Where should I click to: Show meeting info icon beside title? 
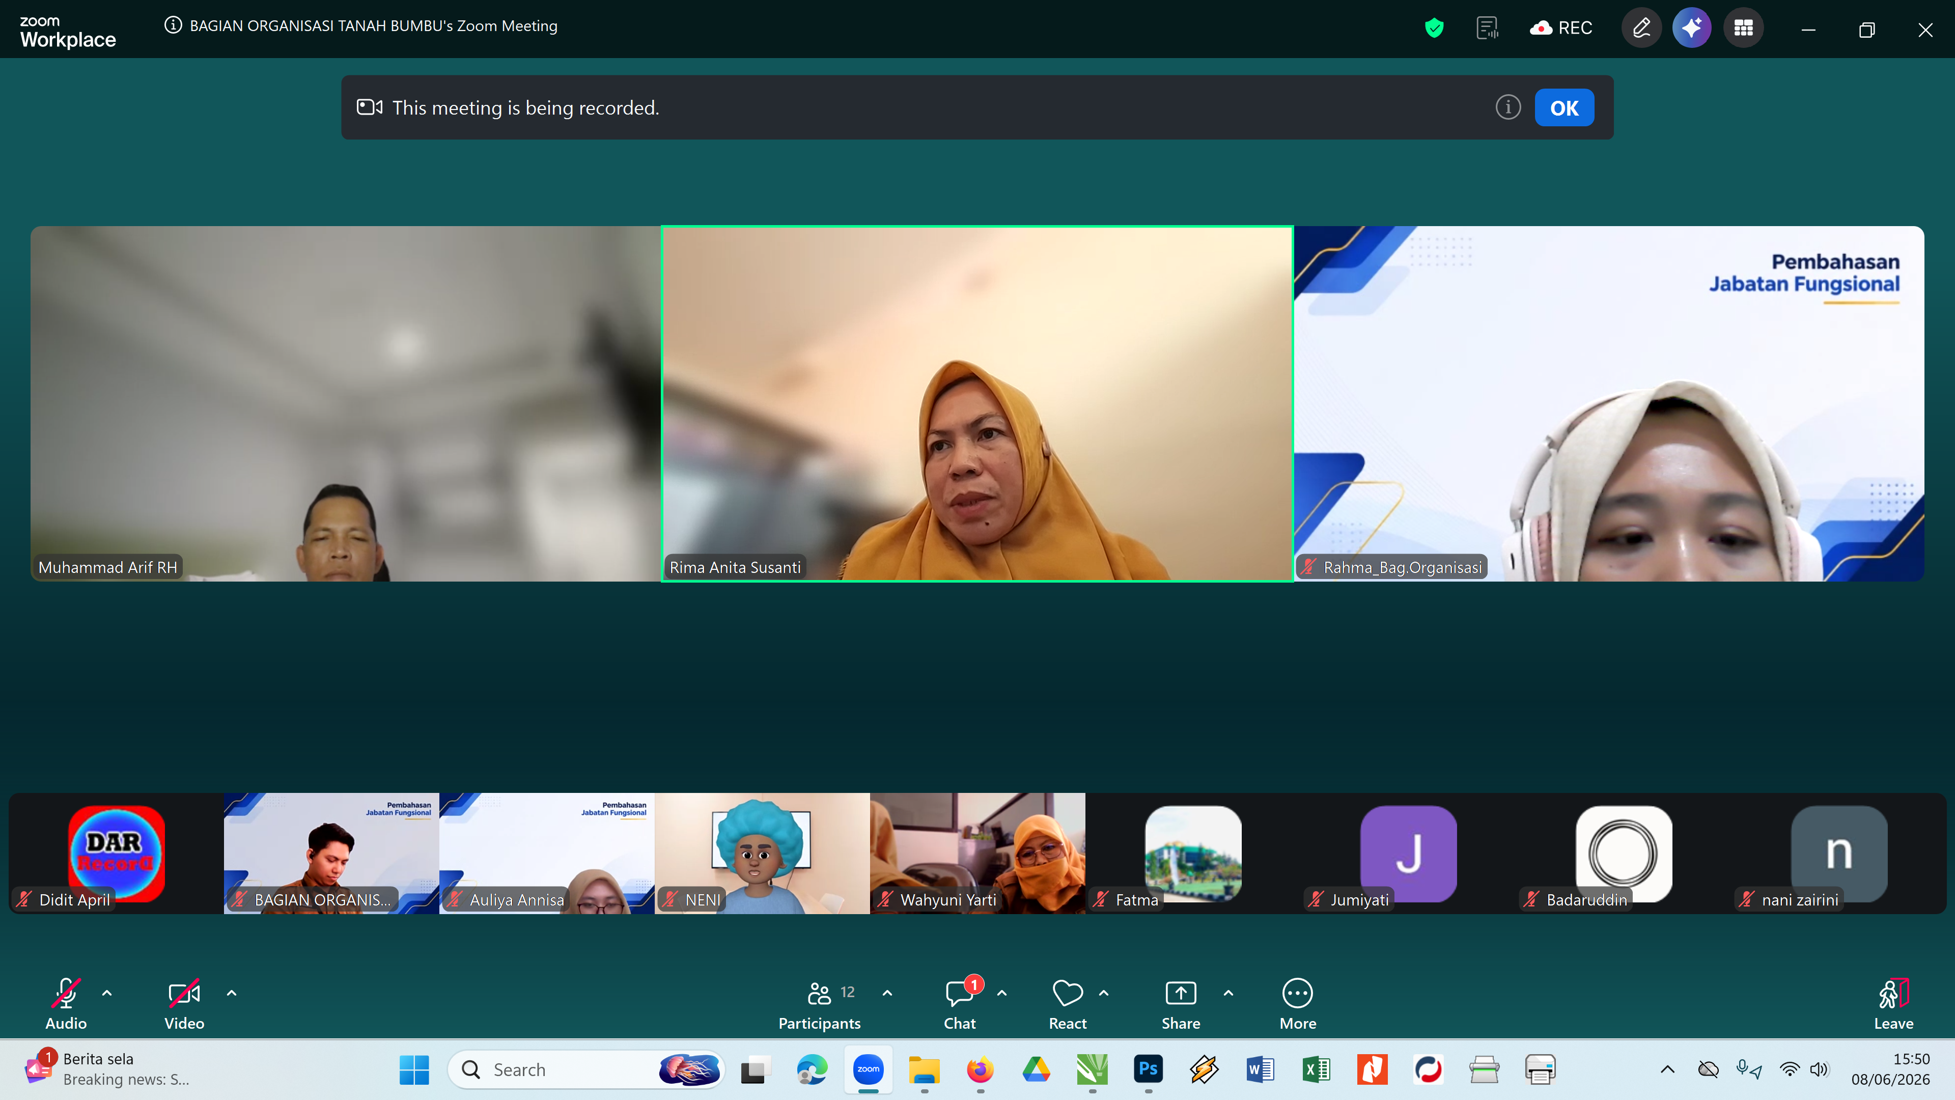[x=173, y=25]
